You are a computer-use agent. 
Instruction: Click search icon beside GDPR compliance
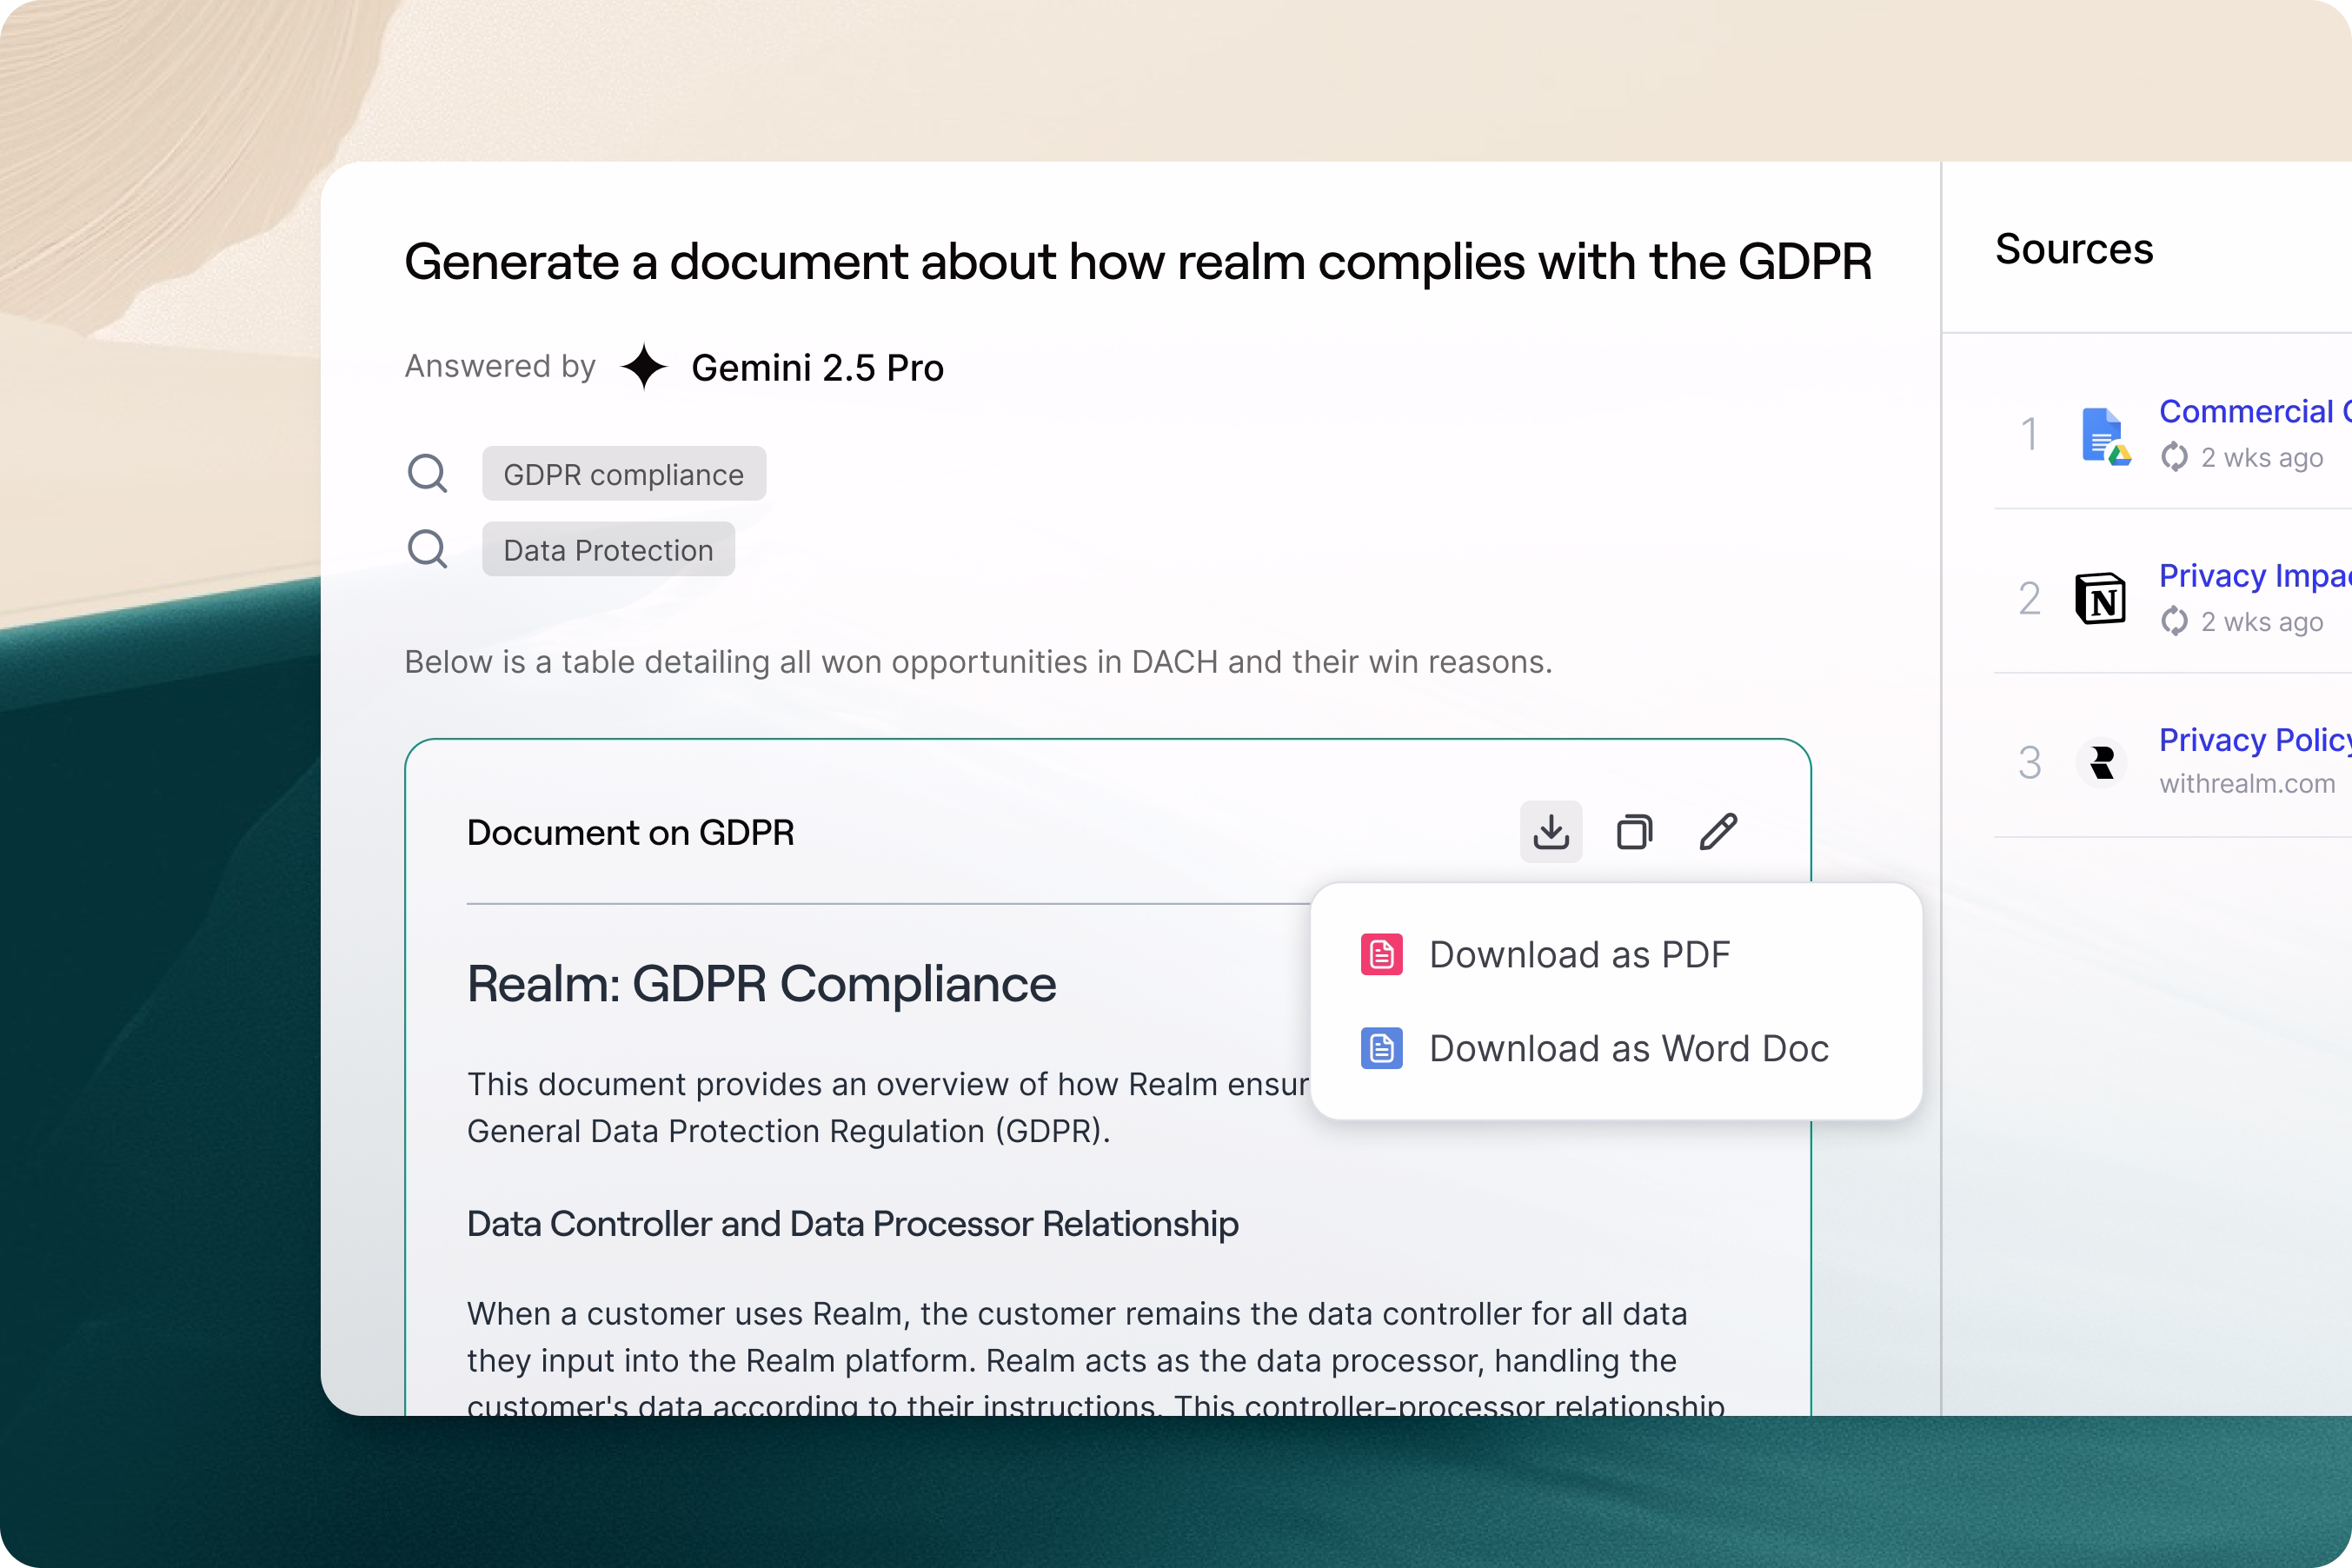(427, 473)
